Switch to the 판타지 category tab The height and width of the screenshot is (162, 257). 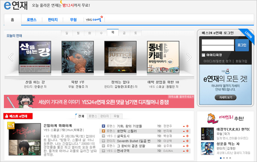53,20
